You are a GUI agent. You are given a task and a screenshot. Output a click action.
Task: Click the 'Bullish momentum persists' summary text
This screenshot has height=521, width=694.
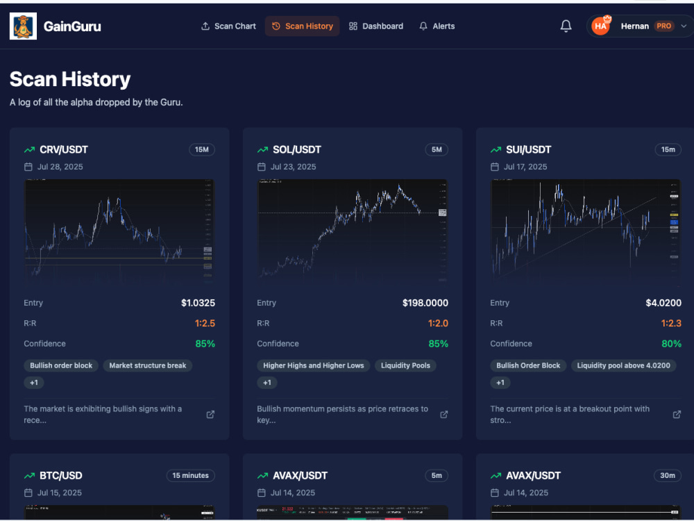coord(343,414)
